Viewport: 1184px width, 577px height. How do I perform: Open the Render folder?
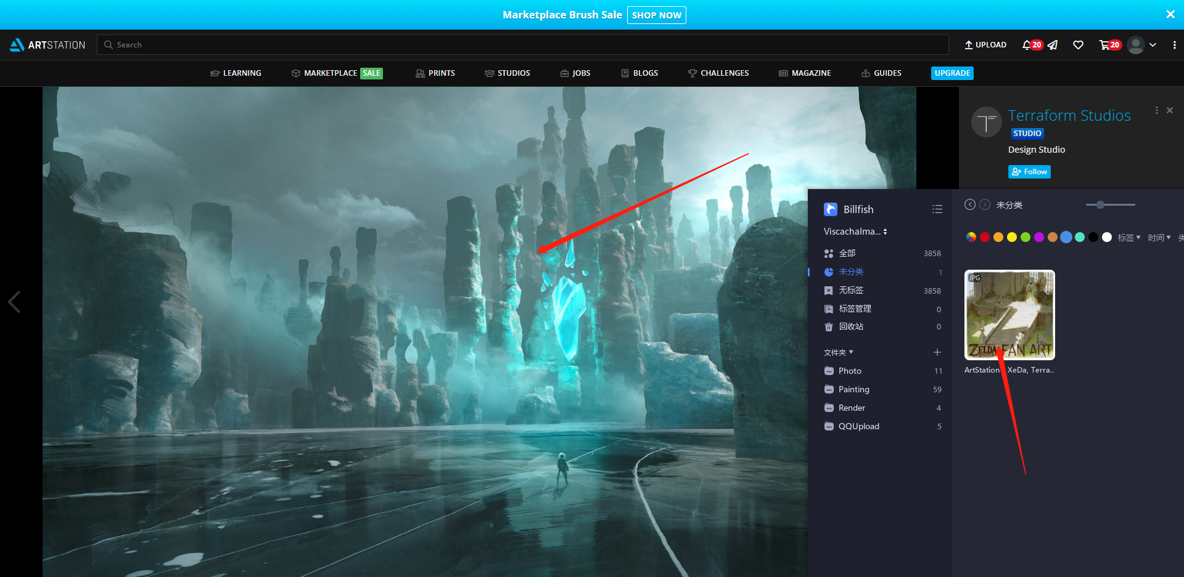(x=882, y=408)
